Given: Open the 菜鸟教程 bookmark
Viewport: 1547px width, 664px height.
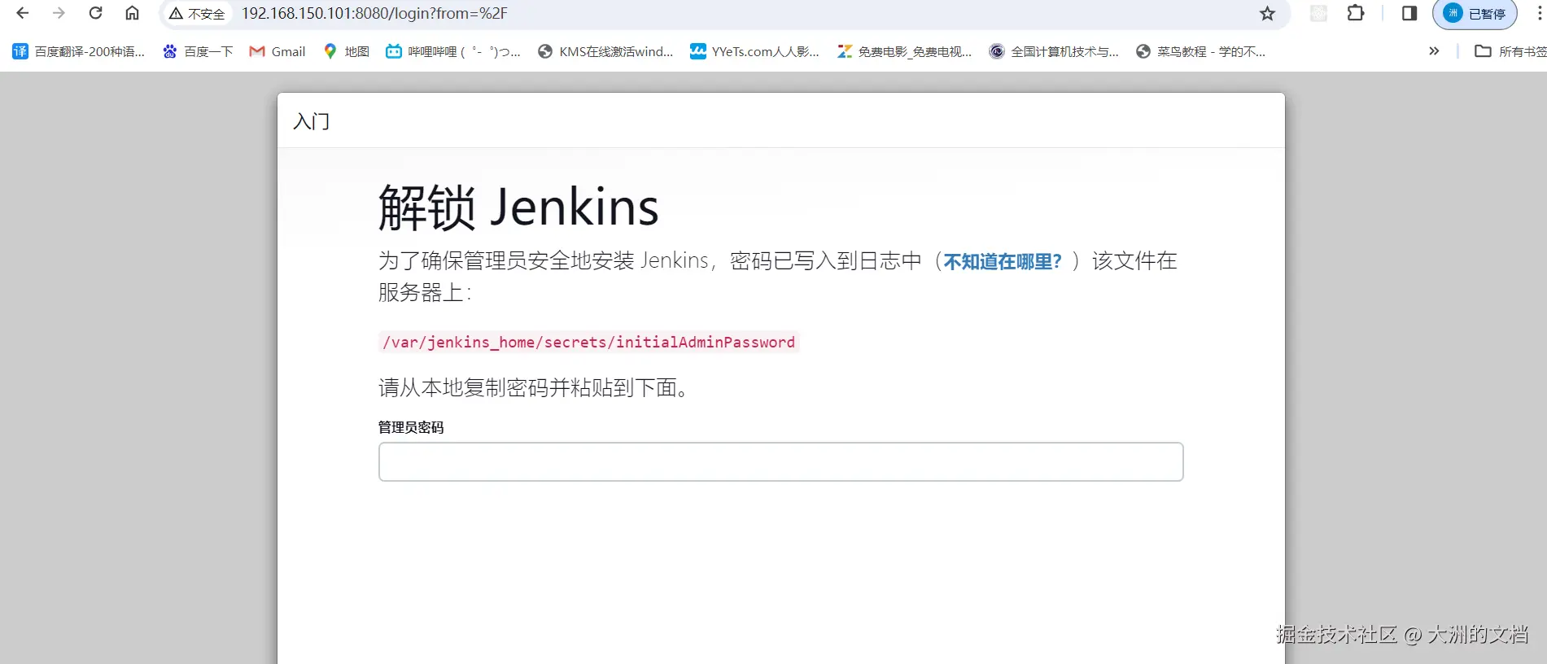Looking at the screenshot, I should 1200,51.
